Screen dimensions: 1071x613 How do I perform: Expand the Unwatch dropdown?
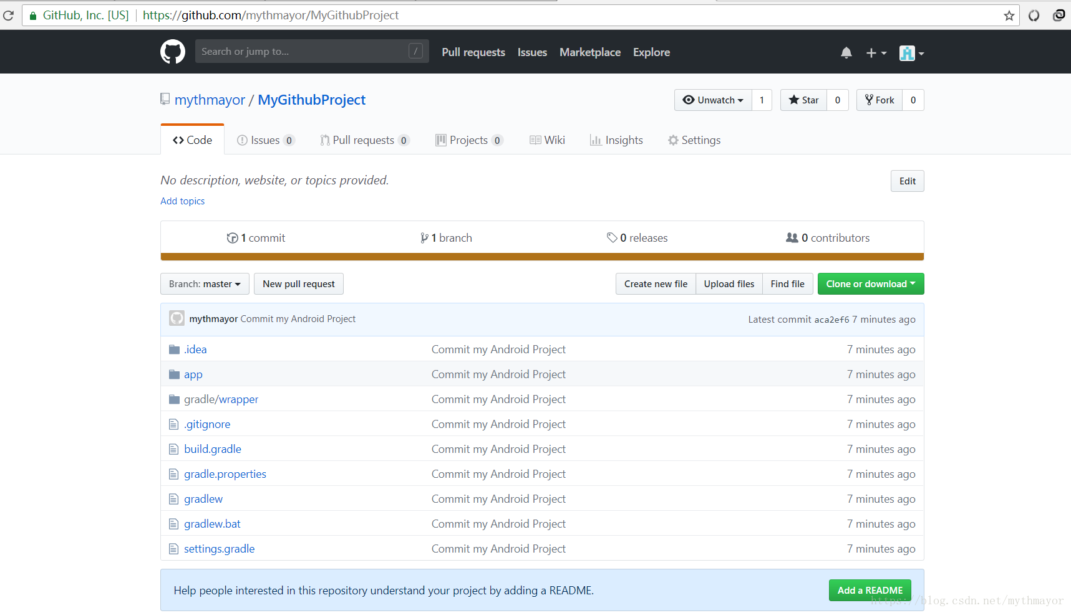tap(713, 100)
